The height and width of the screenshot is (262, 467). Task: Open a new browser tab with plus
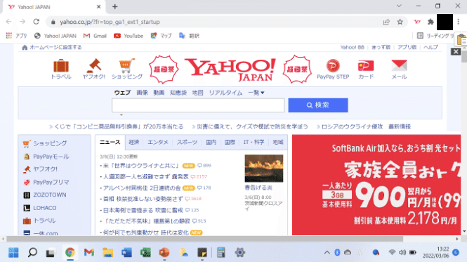[114, 6]
